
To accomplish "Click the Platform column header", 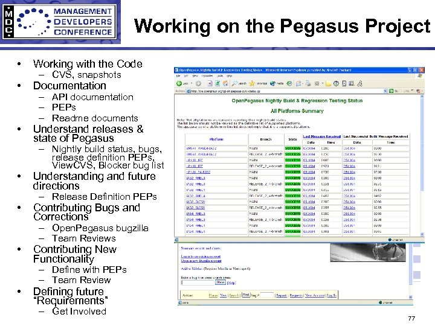I will tap(216, 139).
